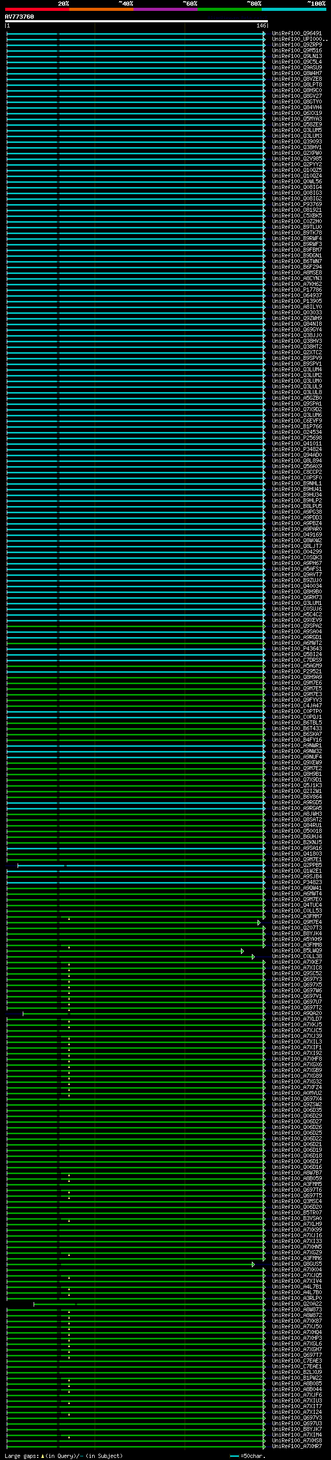Click the hit label UniRef100_A7XKE7
The image size is (331, 1460).
tap(296, 962)
